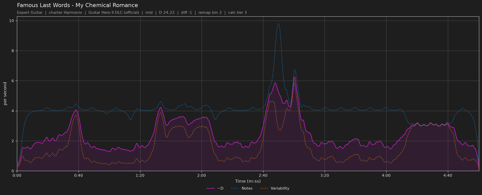482x195 pixels.
Task: Select the "Notes" legend entry
Action: (x=242, y=188)
